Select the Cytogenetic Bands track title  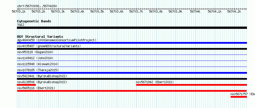pyautogui.click(x=34, y=21)
